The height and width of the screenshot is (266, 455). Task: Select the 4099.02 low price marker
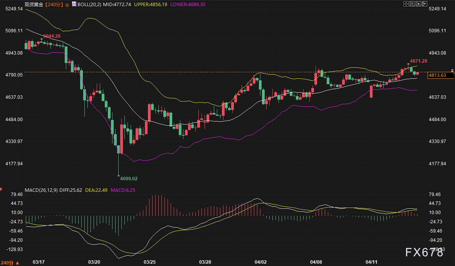pyautogui.click(x=129, y=178)
